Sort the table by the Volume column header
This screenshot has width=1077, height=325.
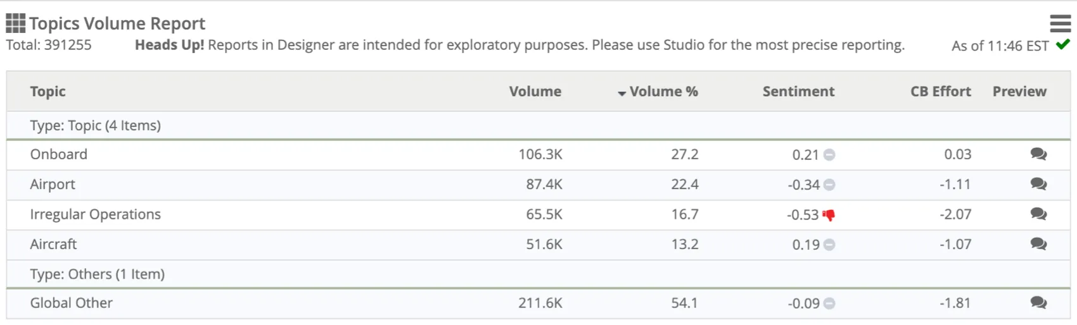coord(535,92)
